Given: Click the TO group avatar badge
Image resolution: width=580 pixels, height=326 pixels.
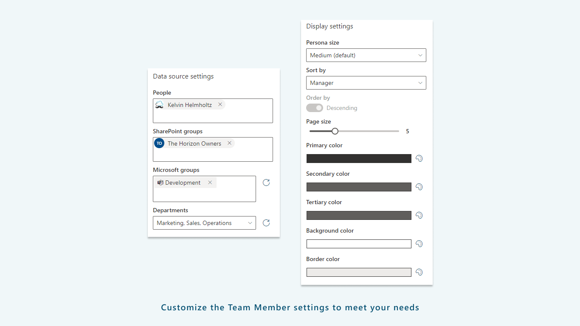Looking at the screenshot, I should point(159,143).
